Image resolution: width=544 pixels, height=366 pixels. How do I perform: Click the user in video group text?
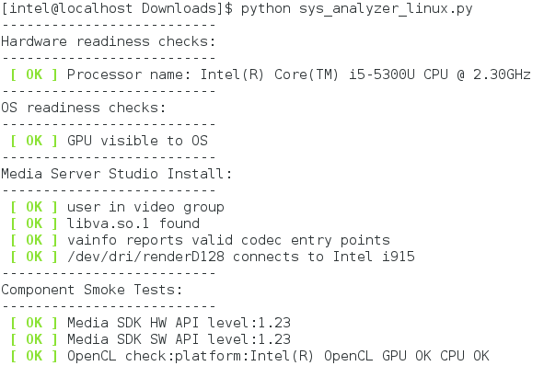(145, 207)
